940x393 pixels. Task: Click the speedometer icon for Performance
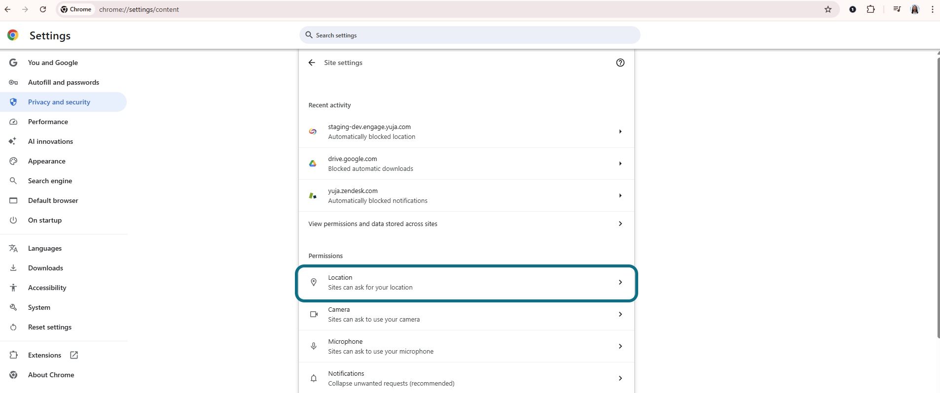coord(13,122)
